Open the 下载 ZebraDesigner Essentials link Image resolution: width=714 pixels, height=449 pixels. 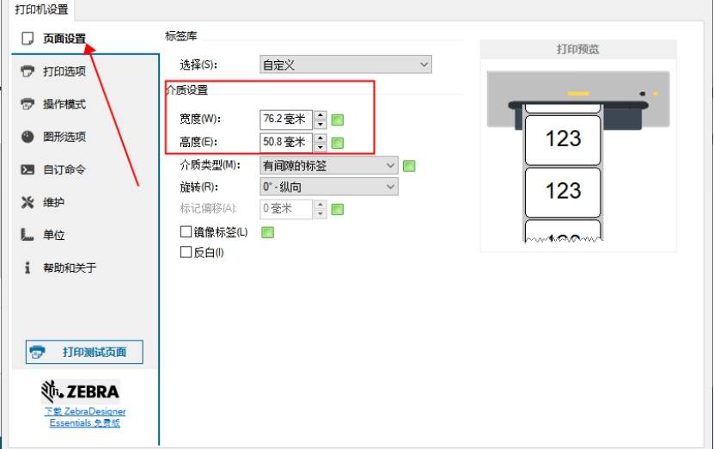coord(84,417)
